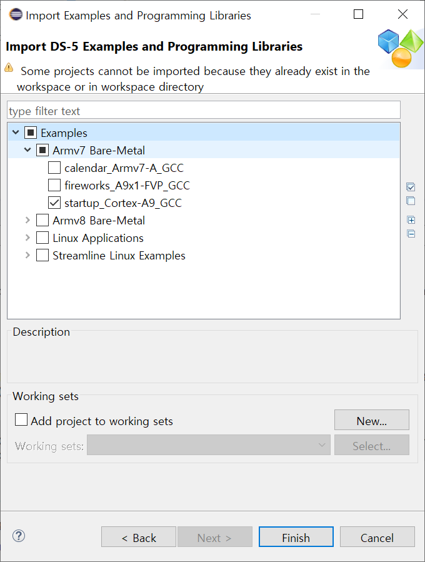The height and width of the screenshot is (562, 425).
Task: Click the type filter text field
Action: (204, 110)
